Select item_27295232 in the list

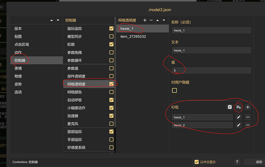(x=133, y=36)
